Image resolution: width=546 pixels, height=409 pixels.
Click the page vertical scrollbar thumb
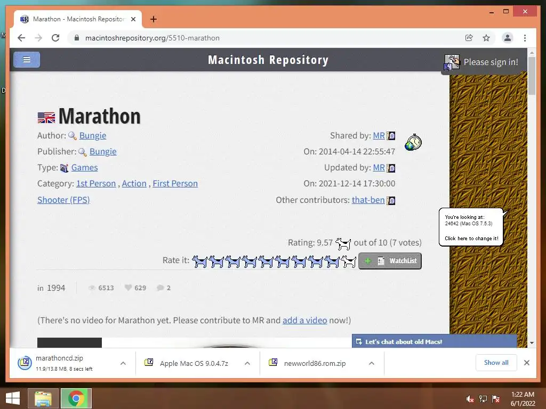coord(532,76)
